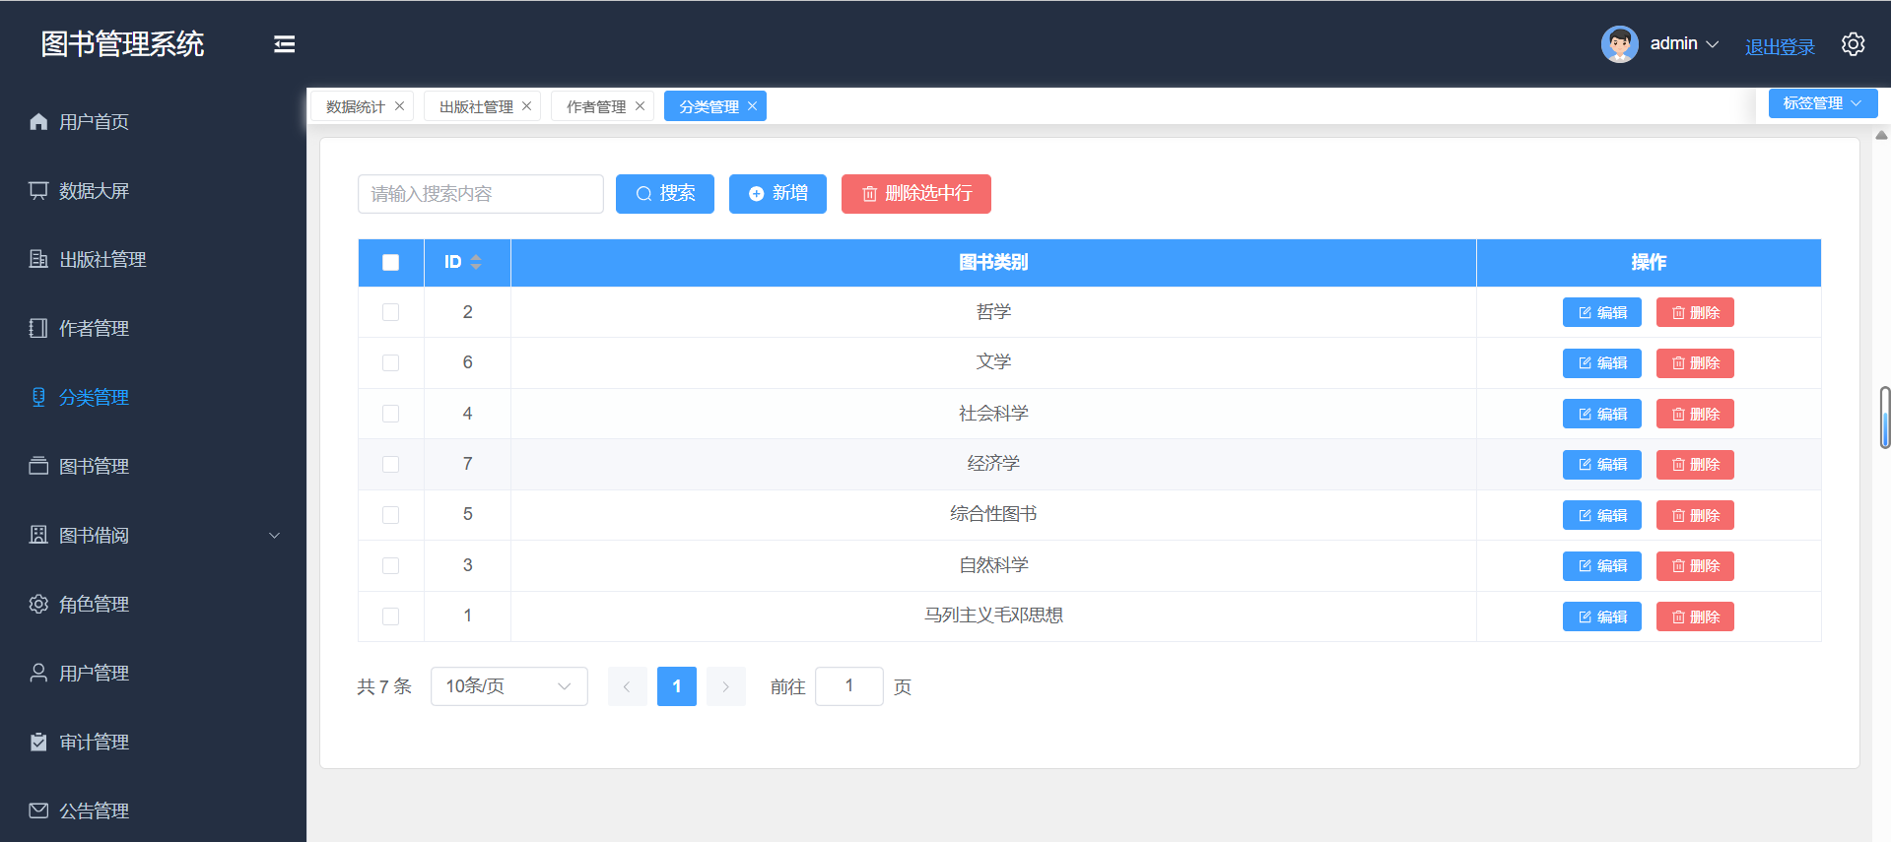This screenshot has width=1891, height=842.
Task: Click the box icon beside 图书管理
Action: [x=38, y=466]
